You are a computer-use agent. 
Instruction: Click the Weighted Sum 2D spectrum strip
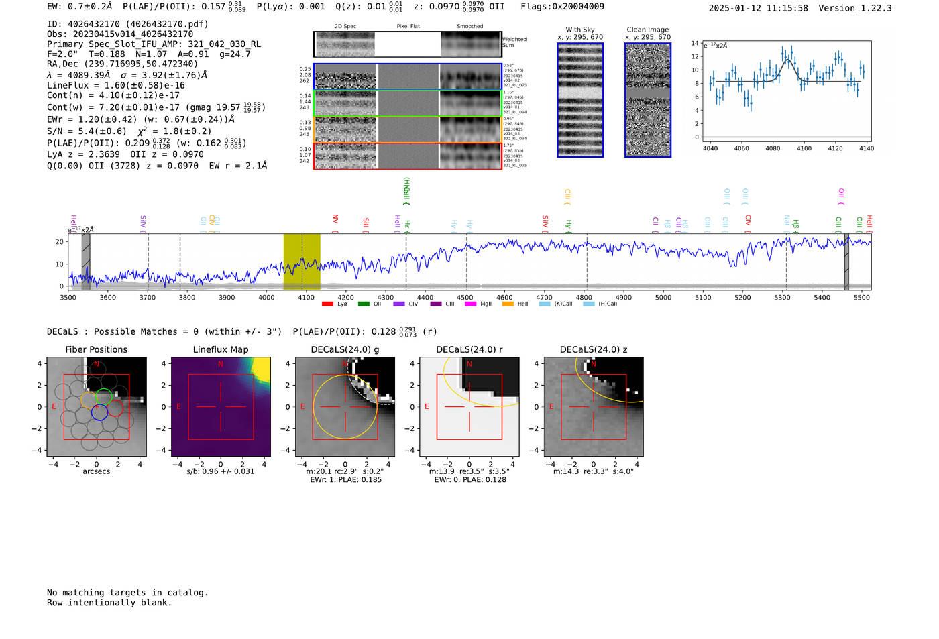pos(408,44)
